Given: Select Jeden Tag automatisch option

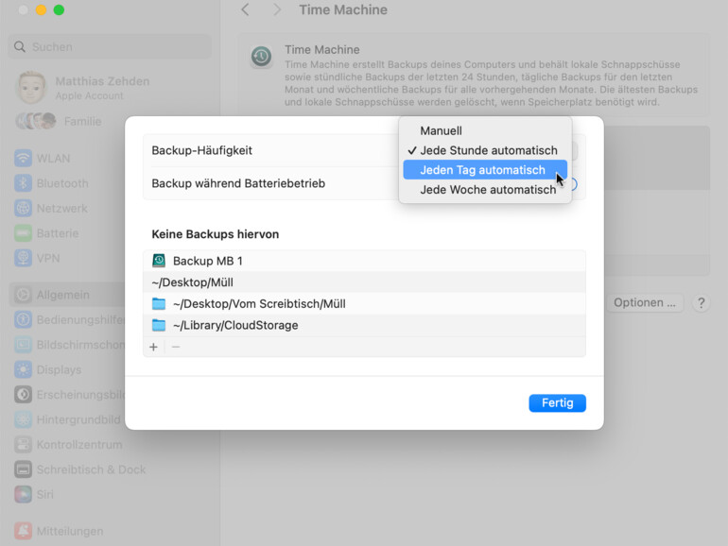Looking at the screenshot, I should [x=485, y=170].
